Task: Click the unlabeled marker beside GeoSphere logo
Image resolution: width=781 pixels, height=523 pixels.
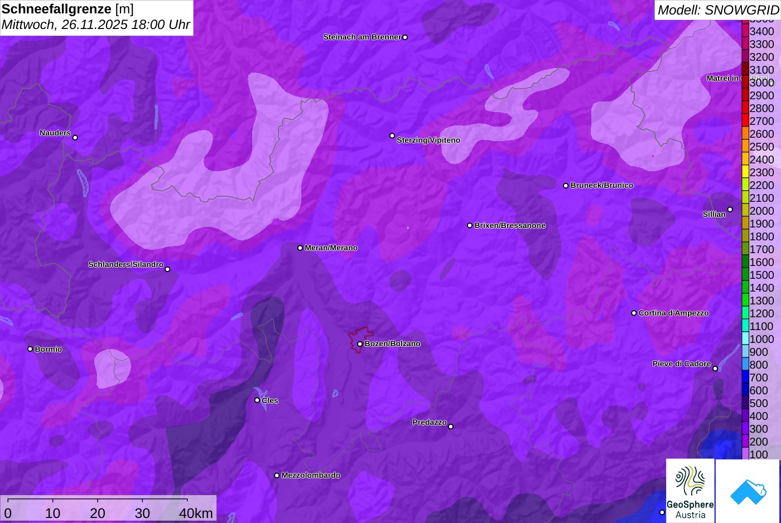Action: click(662, 512)
